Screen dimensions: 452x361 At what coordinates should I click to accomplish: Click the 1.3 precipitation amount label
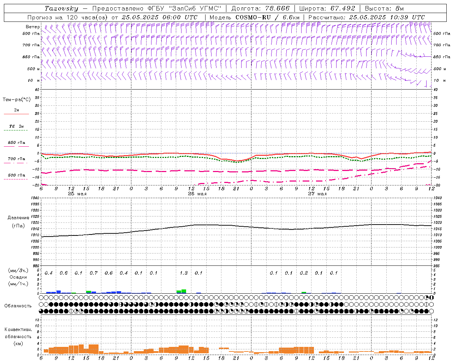point(184,273)
